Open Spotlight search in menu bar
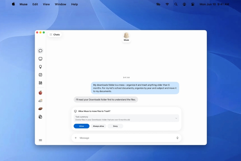The height and width of the screenshot is (161, 241). click(176, 4)
